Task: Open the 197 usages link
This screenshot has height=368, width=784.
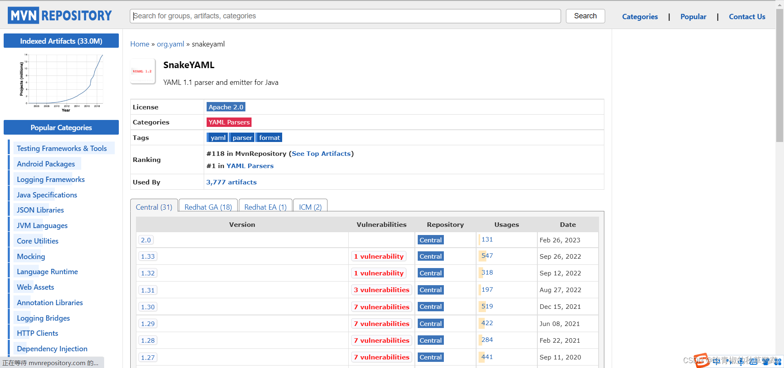Action: (487, 289)
